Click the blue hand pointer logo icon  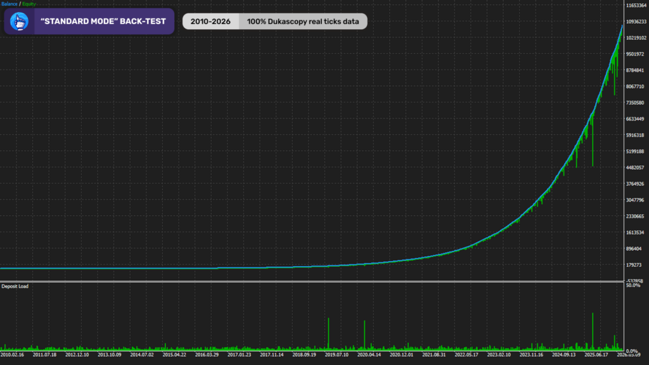19,22
